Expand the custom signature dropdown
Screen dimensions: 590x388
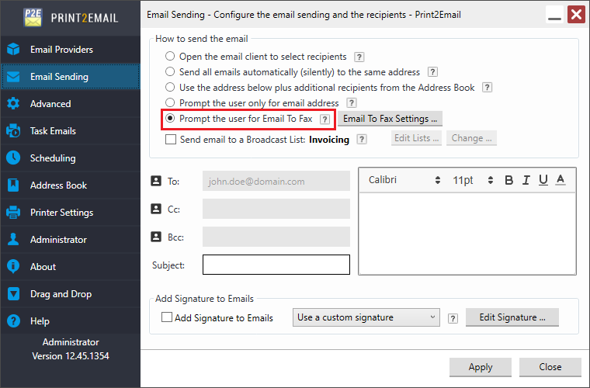point(366,317)
